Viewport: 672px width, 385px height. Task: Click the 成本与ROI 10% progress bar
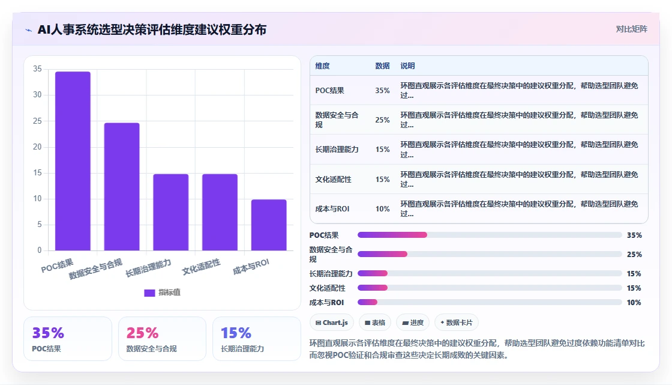pyautogui.click(x=490, y=302)
